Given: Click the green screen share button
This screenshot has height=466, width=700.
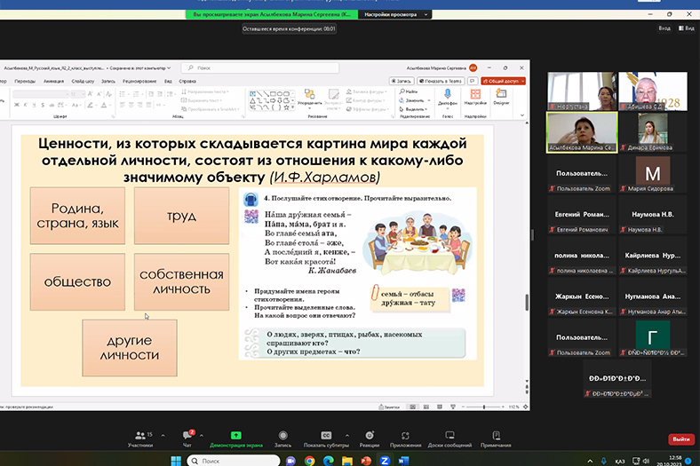Looking at the screenshot, I should [x=235, y=436].
